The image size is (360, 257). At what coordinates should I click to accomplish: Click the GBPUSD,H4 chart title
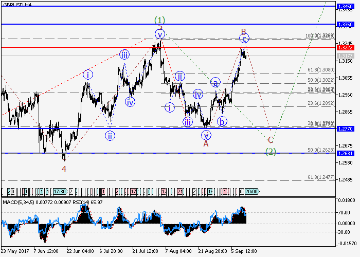[x=17, y=5]
